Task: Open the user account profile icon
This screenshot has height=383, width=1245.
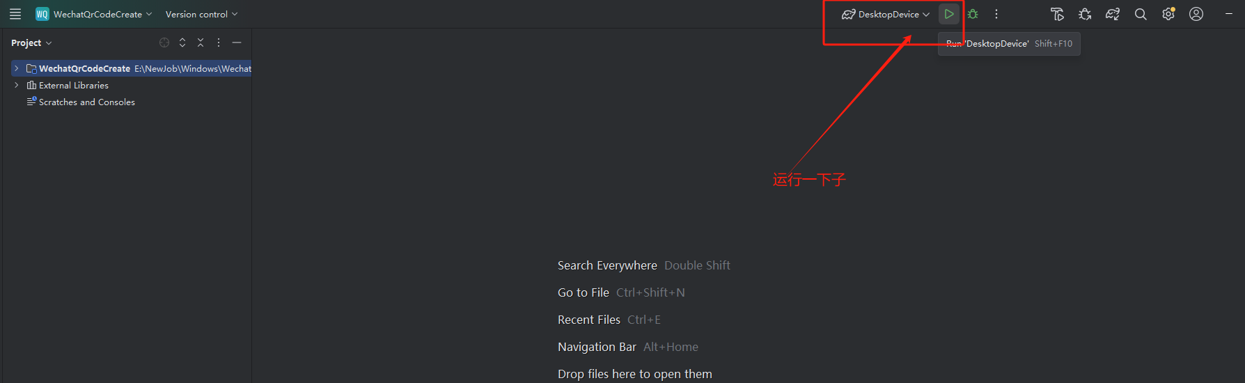Action: coord(1196,14)
